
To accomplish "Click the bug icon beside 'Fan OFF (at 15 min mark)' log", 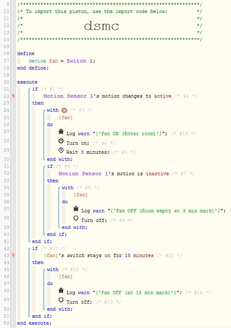I will click(x=61, y=291).
